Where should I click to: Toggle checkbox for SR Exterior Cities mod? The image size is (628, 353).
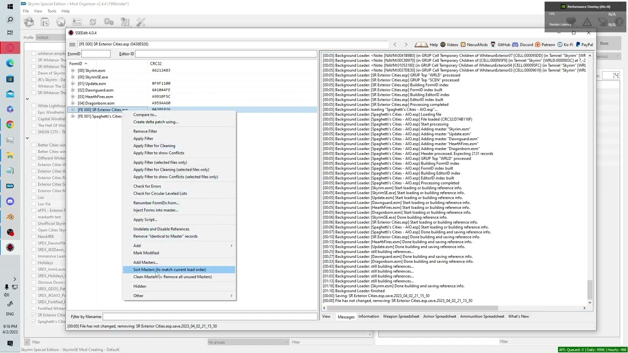tap(33, 315)
